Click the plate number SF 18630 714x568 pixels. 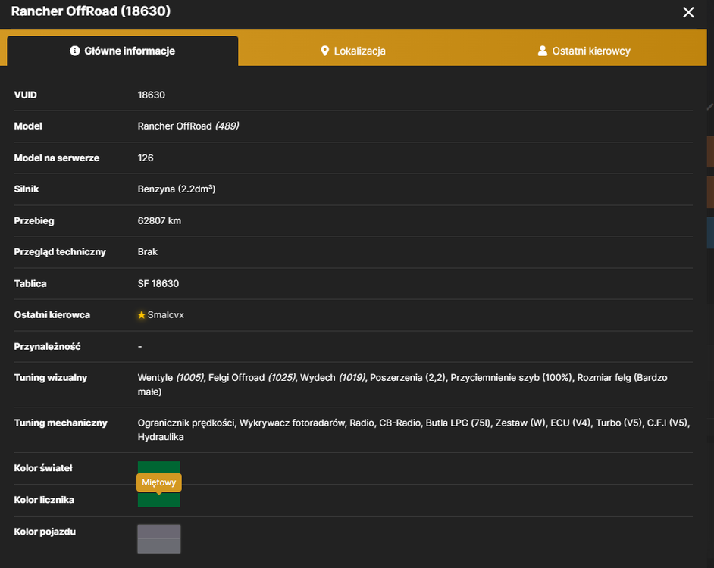click(158, 283)
